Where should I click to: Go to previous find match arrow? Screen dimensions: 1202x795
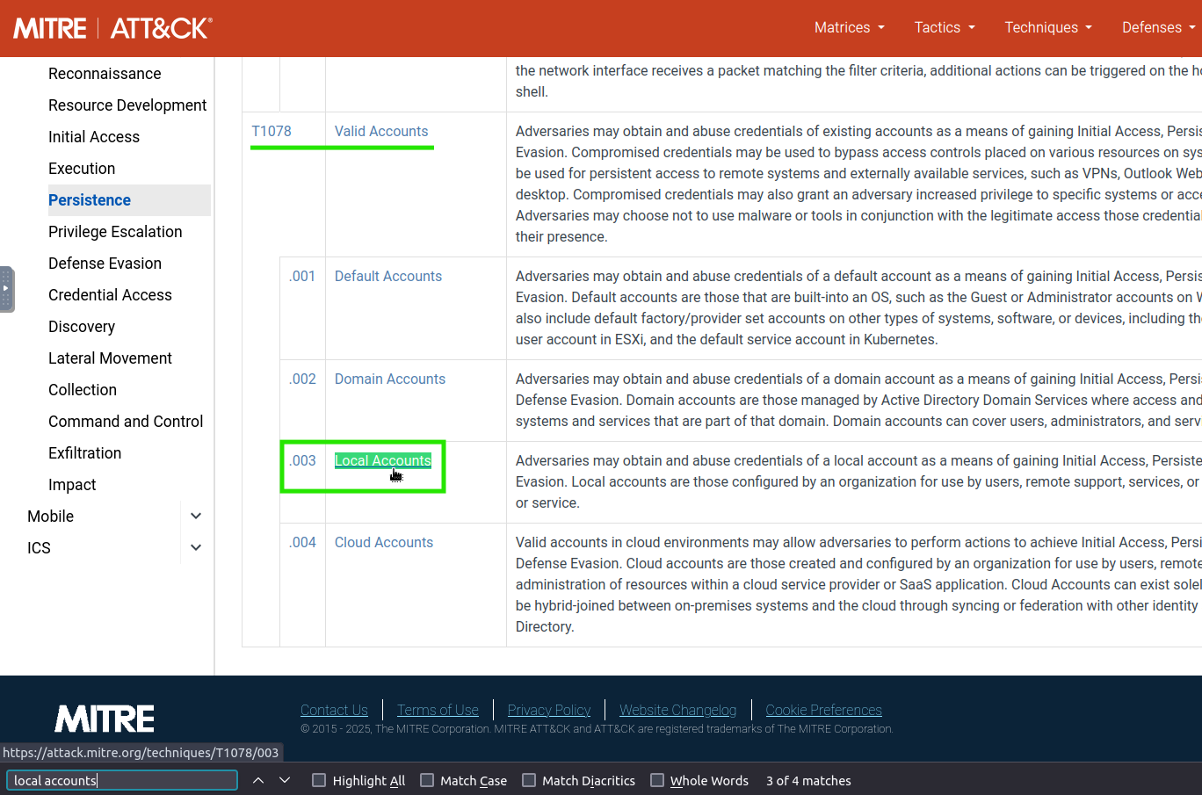click(x=258, y=780)
